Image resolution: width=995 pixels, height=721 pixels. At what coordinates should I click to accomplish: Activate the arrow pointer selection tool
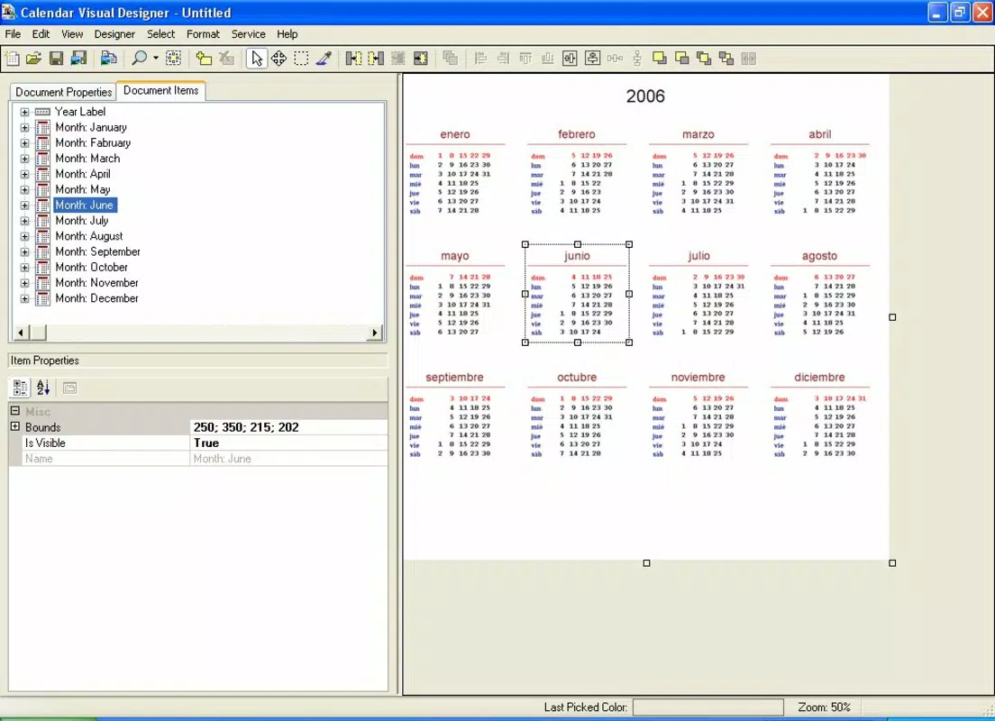coord(256,59)
